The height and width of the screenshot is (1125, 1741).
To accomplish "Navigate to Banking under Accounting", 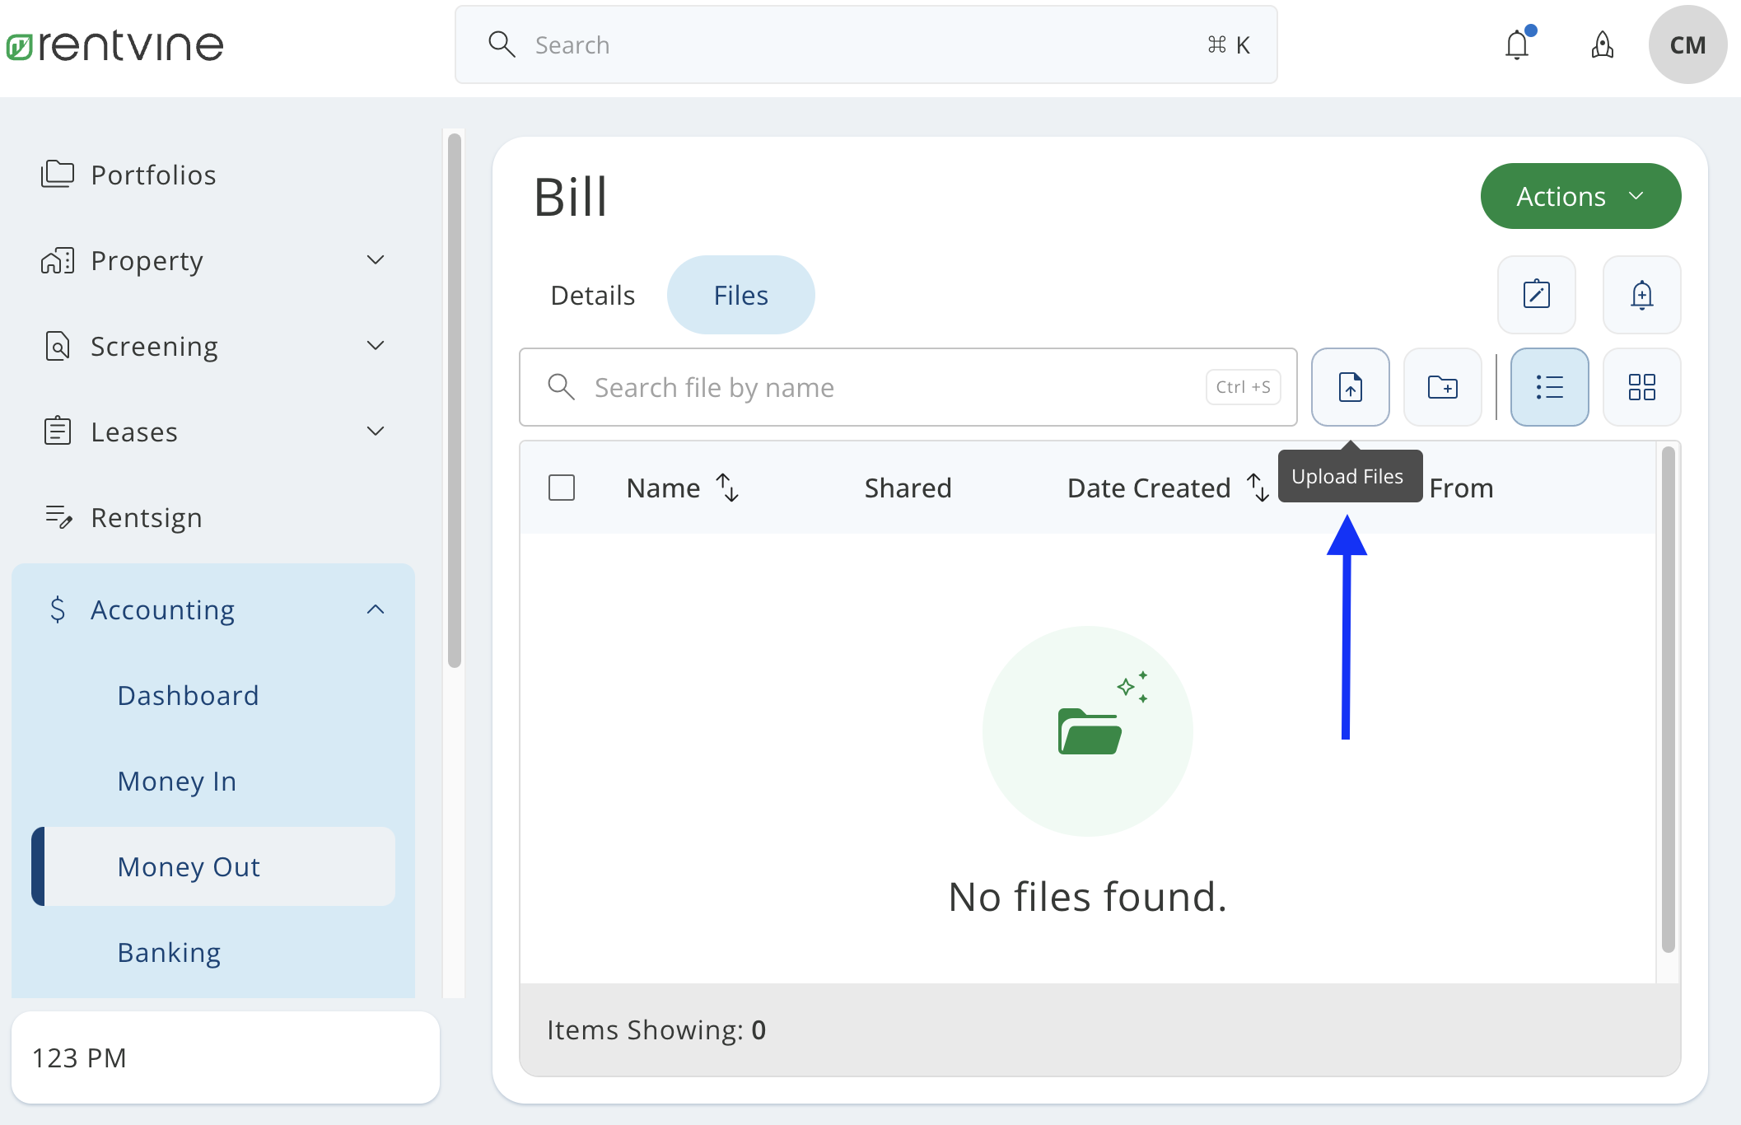I will [x=169, y=952].
